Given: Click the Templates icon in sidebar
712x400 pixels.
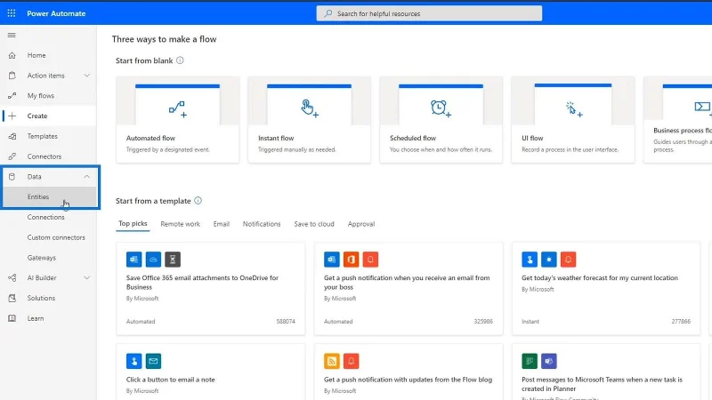Looking at the screenshot, I should 12,136.
